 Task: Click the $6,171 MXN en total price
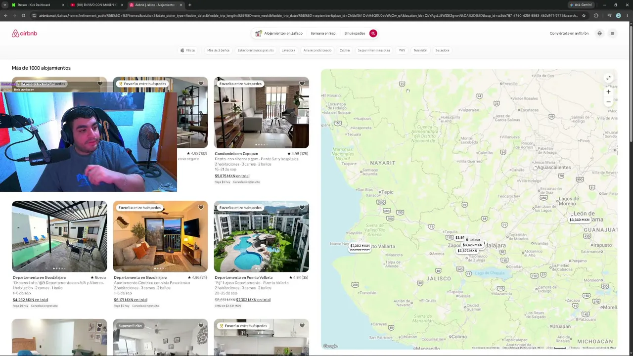click(x=131, y=300)
